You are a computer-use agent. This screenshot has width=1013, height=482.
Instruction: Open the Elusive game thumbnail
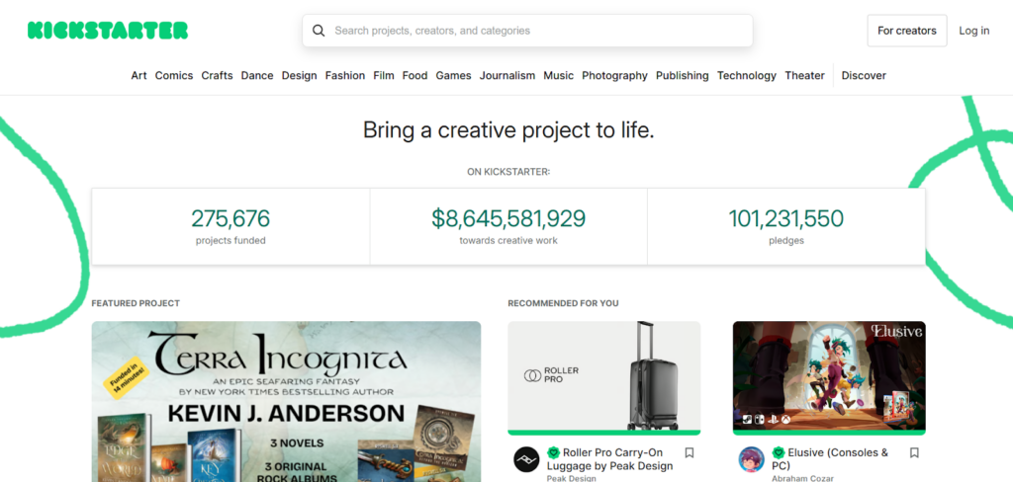tap(829, 375)
